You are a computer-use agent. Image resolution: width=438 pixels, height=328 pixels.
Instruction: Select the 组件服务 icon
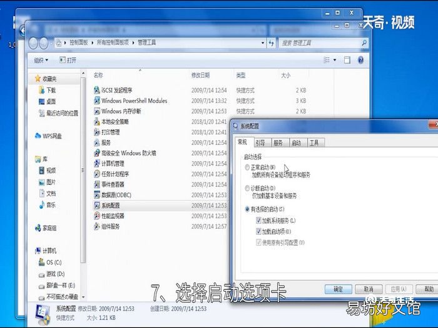(96, 226)
